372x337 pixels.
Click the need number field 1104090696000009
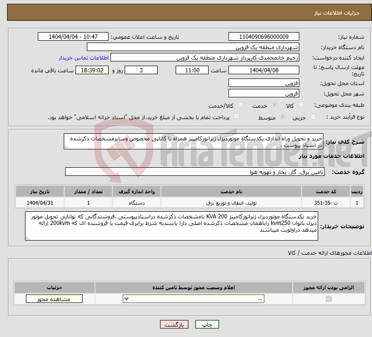coord(264,36)
